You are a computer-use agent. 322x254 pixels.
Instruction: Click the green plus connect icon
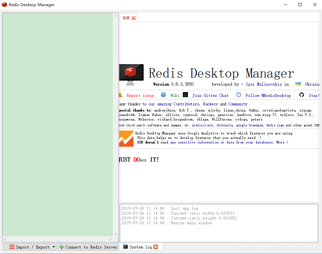tap(62, 247)
